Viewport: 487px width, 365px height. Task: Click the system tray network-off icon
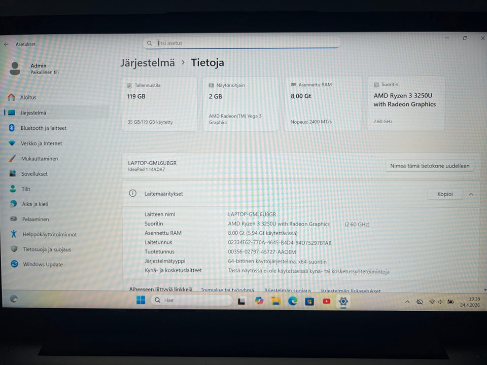coord(420,302)
